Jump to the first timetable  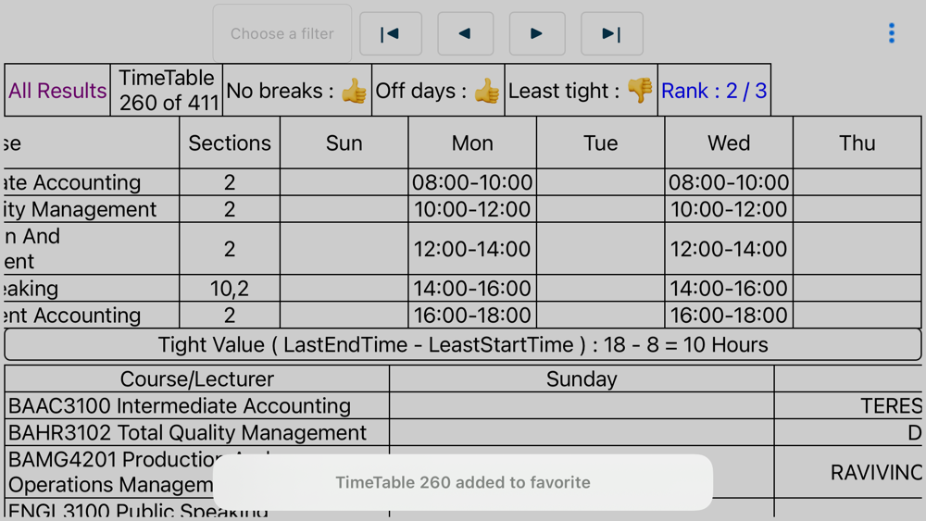coord(391,33)
